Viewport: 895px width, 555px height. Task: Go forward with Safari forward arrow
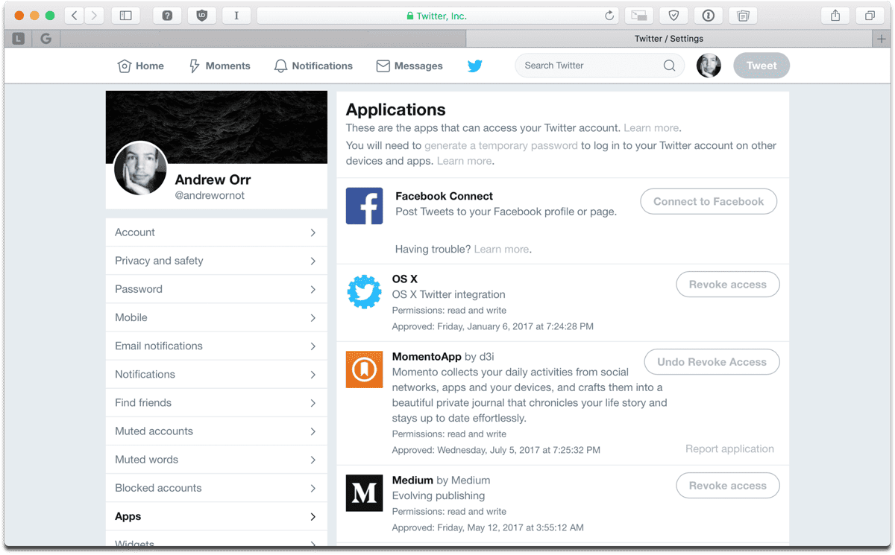[x=94, y=16]
